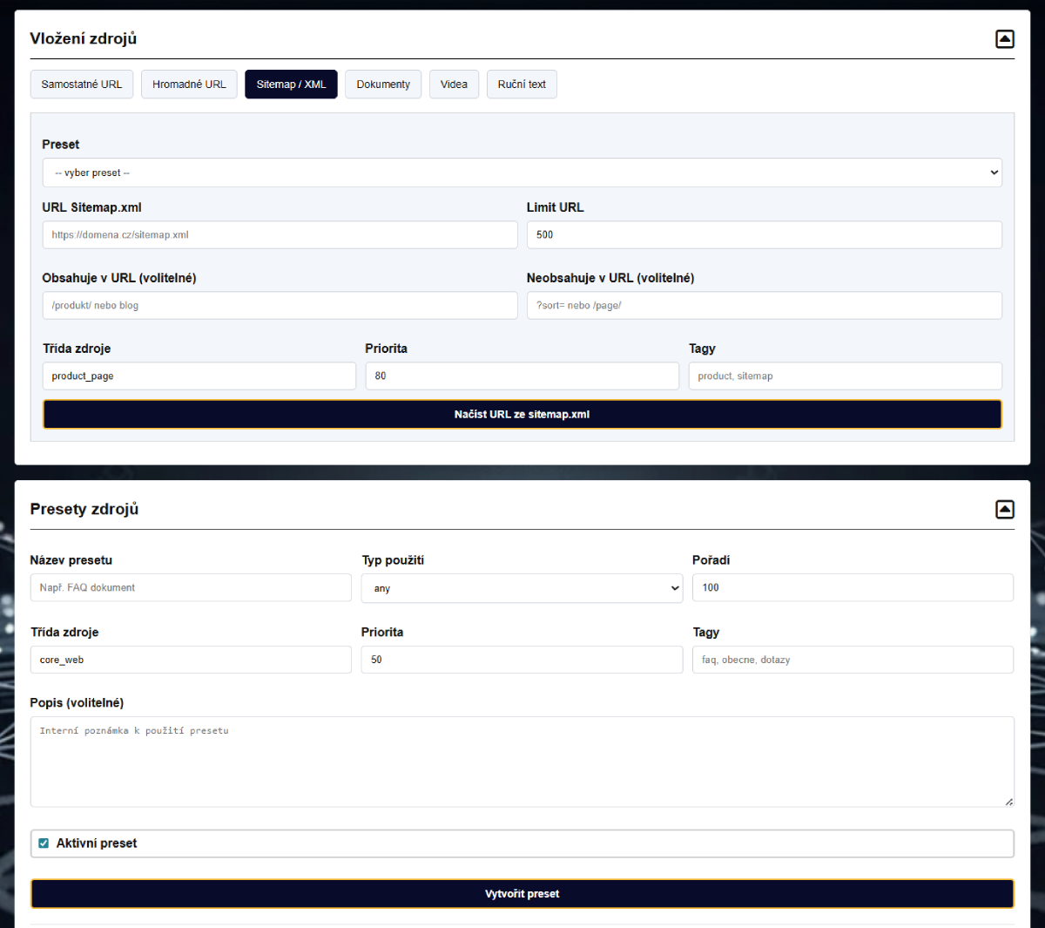Open the '-- vyber preset --' dropdown
Viewport: 1045px width, 928px height.
click(x=522, y=172)
